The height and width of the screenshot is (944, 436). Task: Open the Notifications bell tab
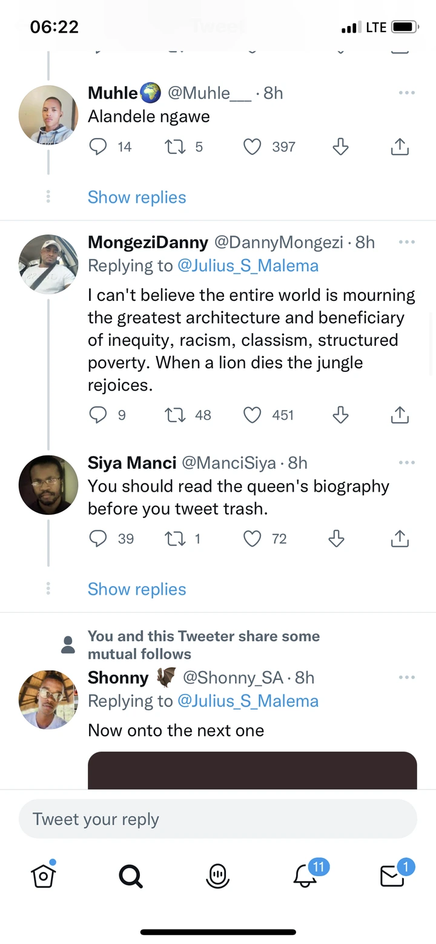[305, 875]
